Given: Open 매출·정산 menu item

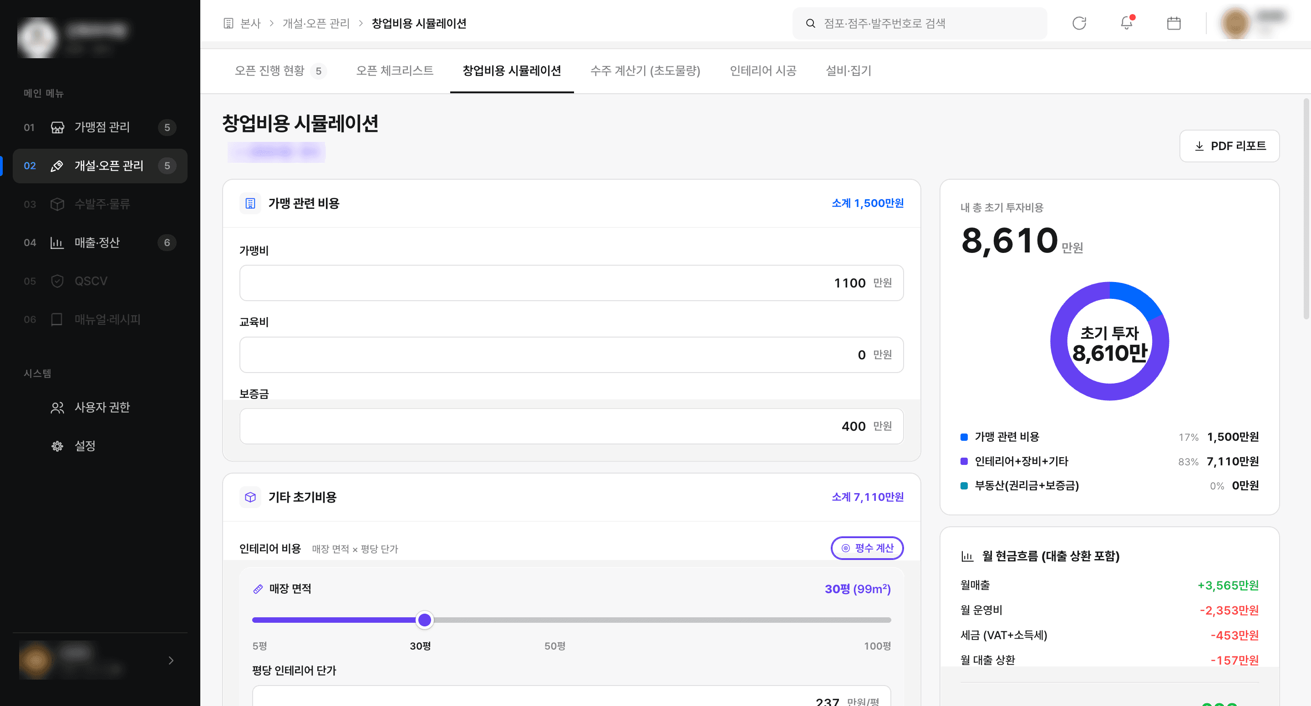Looking at the screenshot, I should click(100, 242).
